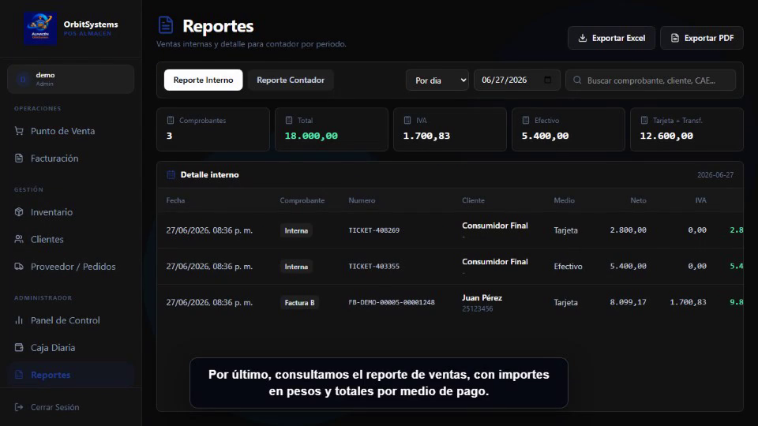Click the Facturación document icon
Viewport: 758px width, 426px height.
tap(19, 158)
